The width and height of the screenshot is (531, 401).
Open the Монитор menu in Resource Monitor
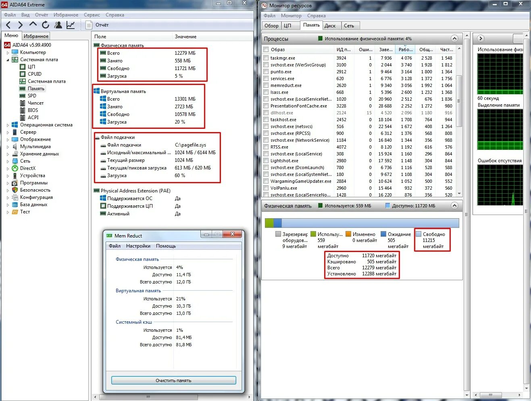291,16
